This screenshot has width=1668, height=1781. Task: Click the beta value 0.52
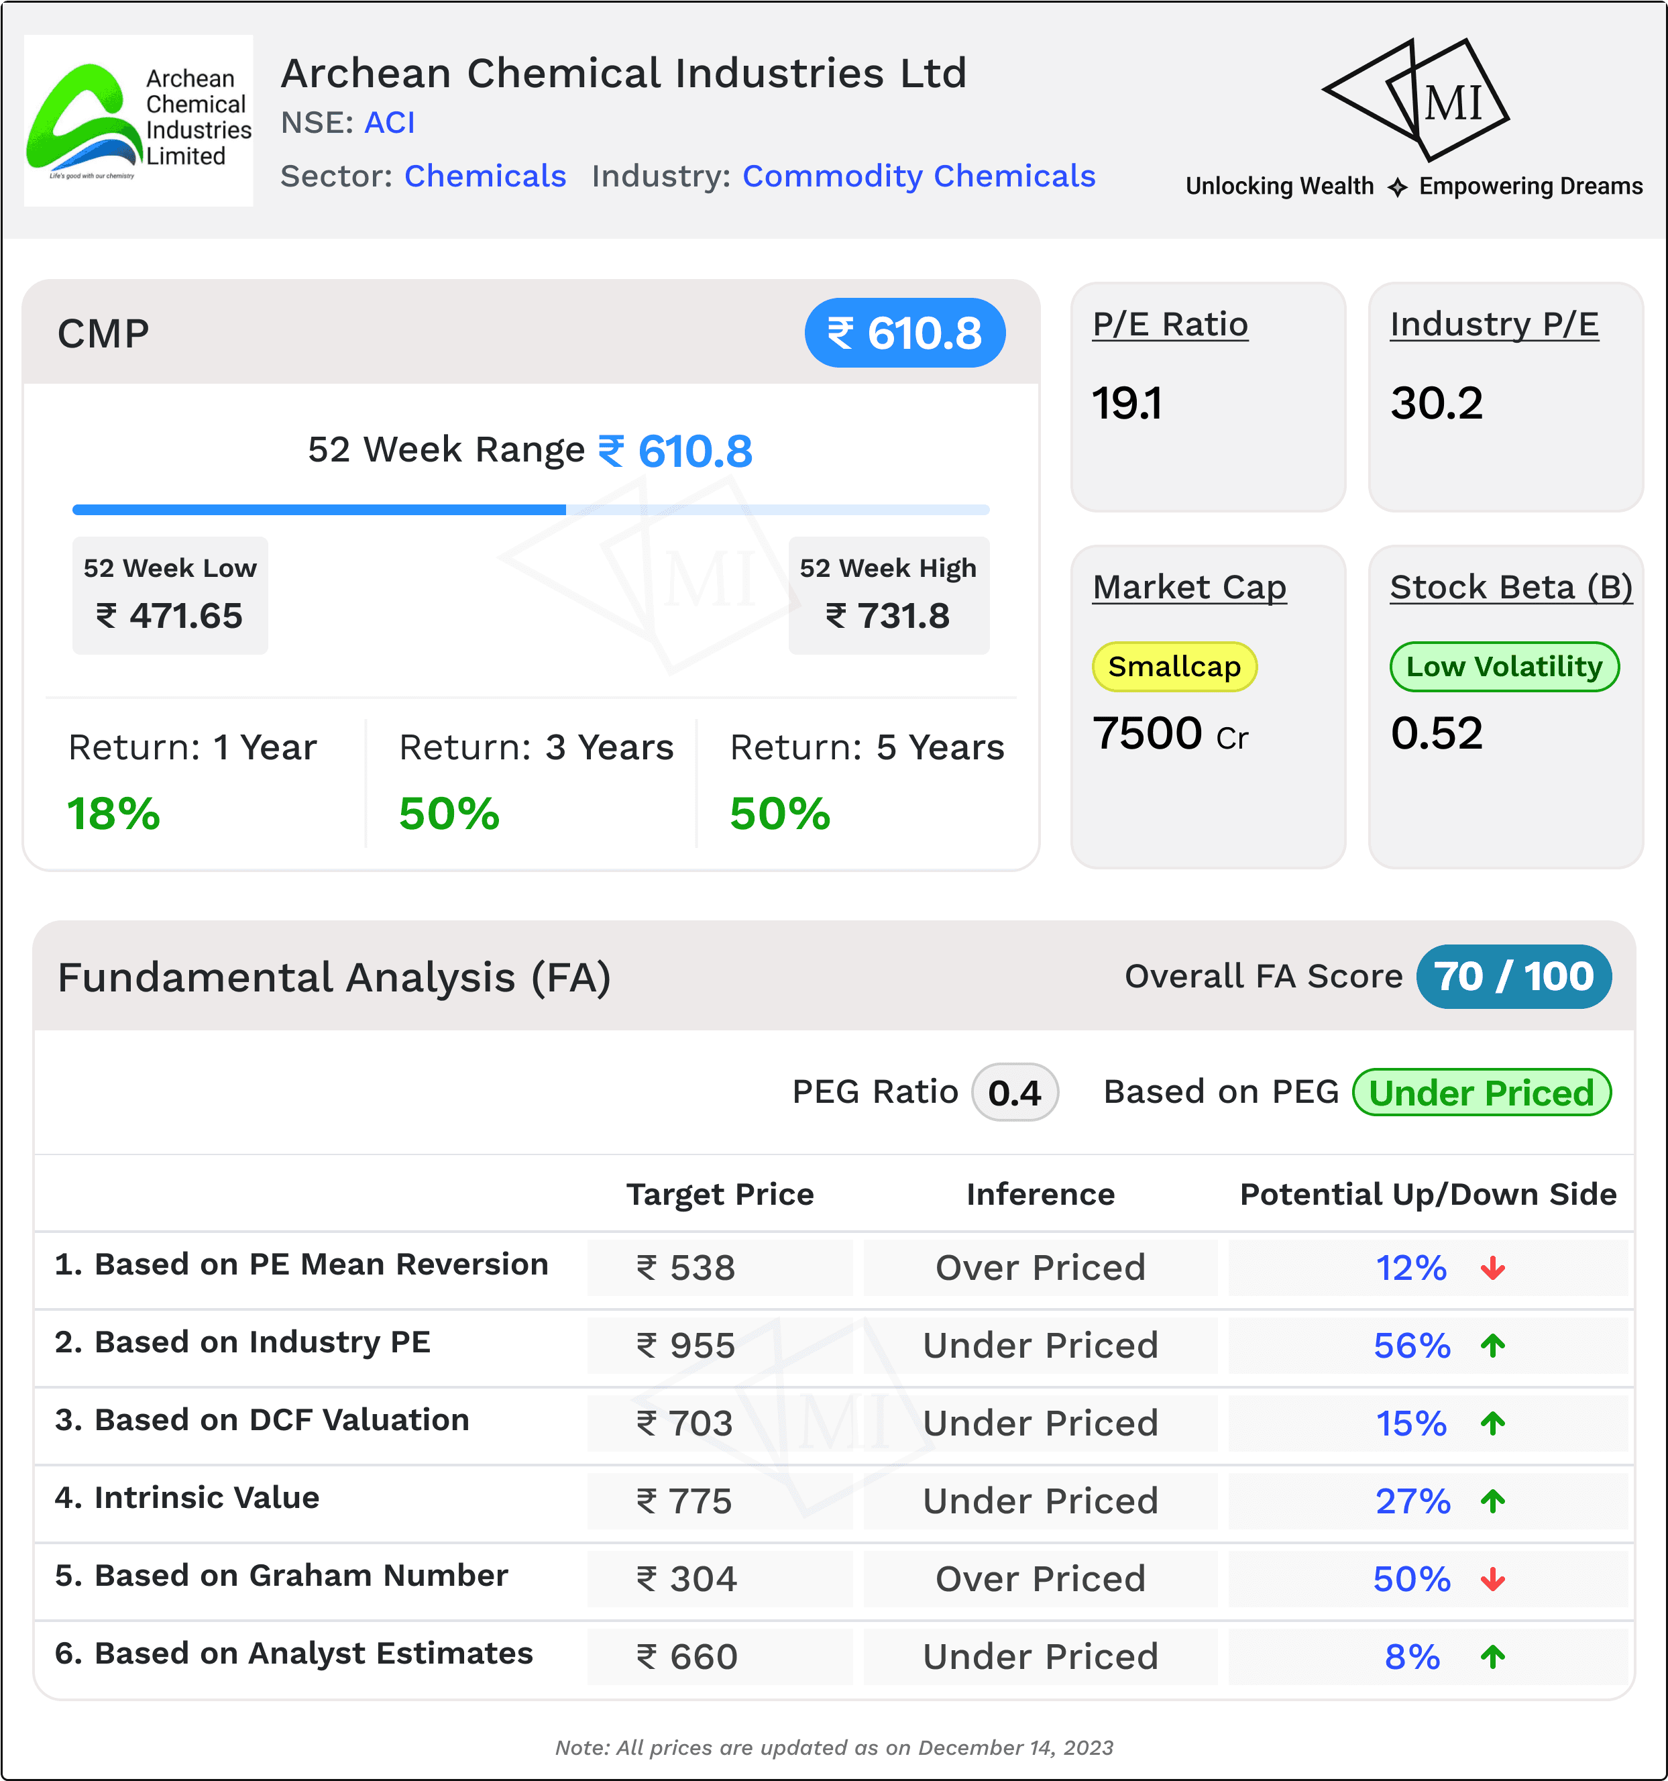click(1437, 734)
